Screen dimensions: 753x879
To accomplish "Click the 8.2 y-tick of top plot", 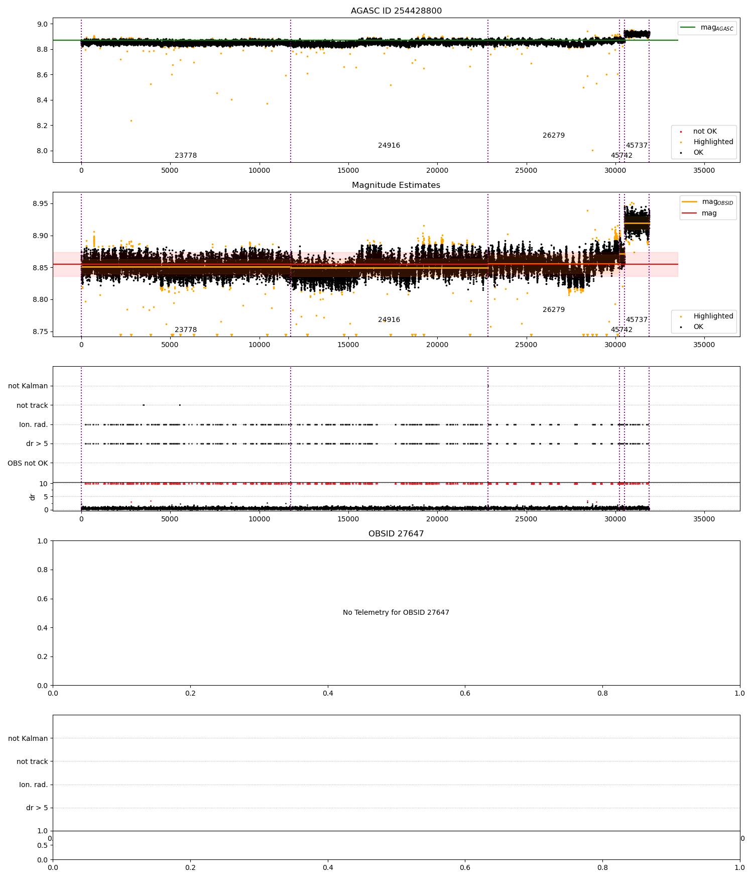I will tap(43, 126).
